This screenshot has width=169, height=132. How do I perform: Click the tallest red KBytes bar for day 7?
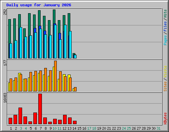click(x=40, y=109)
